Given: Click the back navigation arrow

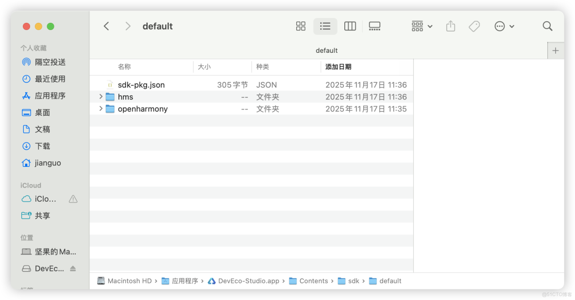Looking at the screenshot, I should click(x=106, y=26).
